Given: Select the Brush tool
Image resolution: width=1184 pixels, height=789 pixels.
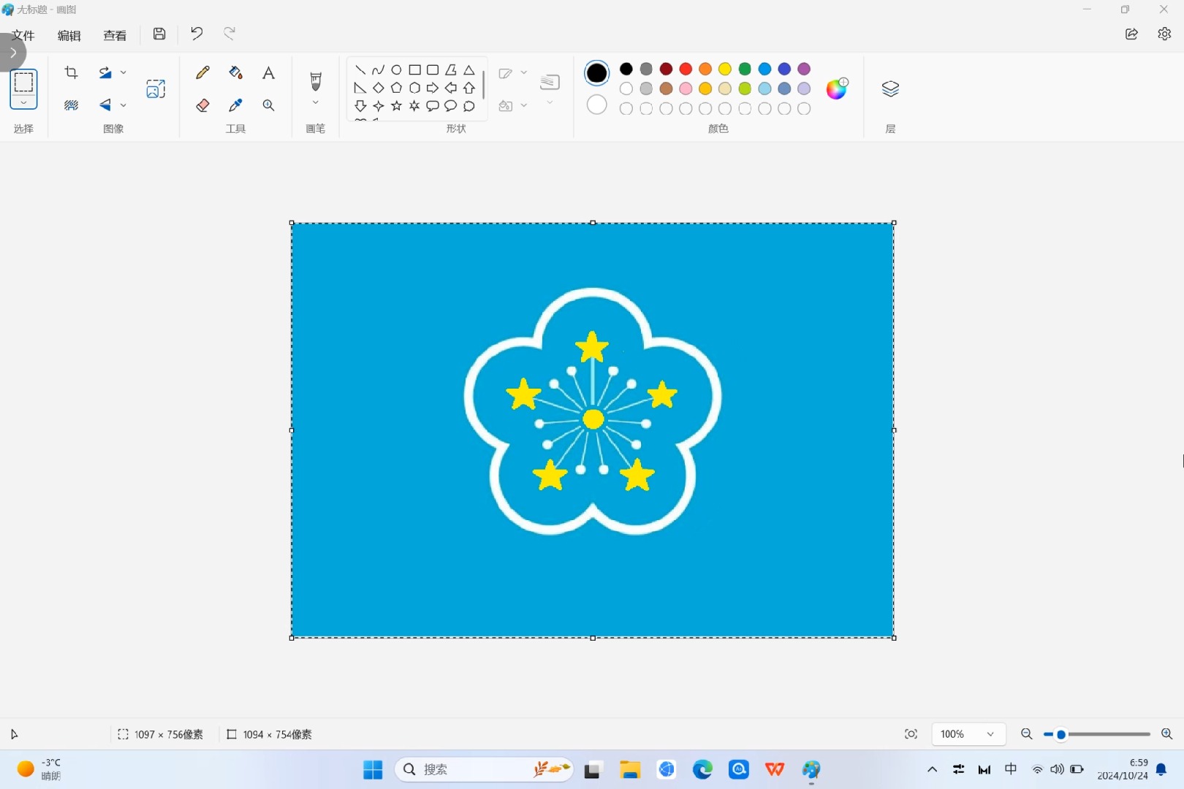Looking at the screenshot, I should 316,80.
